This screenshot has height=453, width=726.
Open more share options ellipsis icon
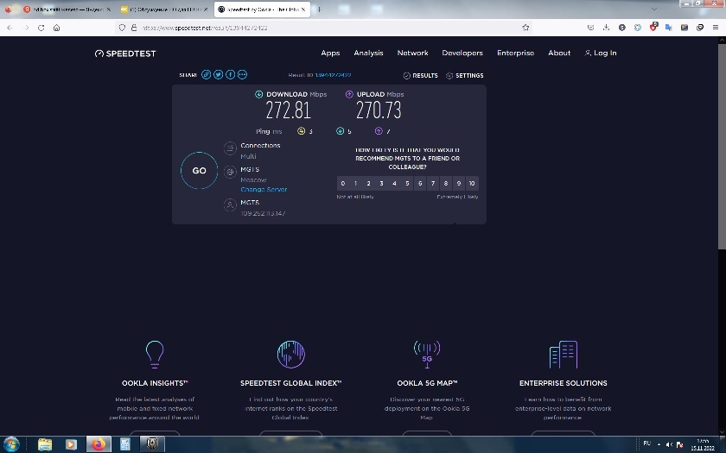242,74
